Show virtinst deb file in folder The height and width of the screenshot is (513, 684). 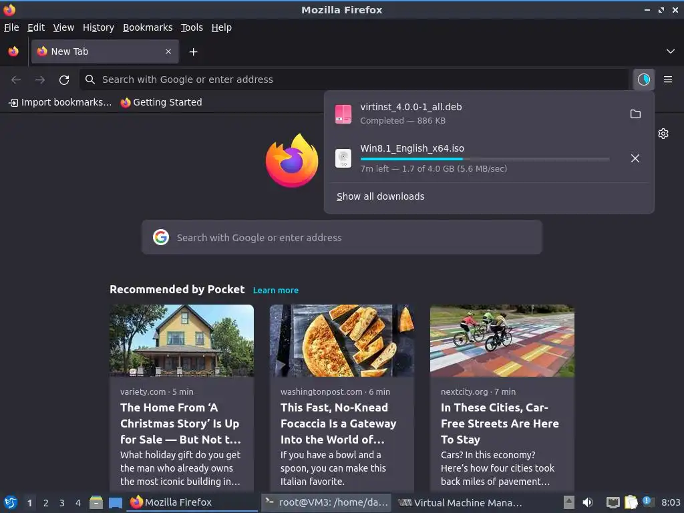(x=635, y=114)
